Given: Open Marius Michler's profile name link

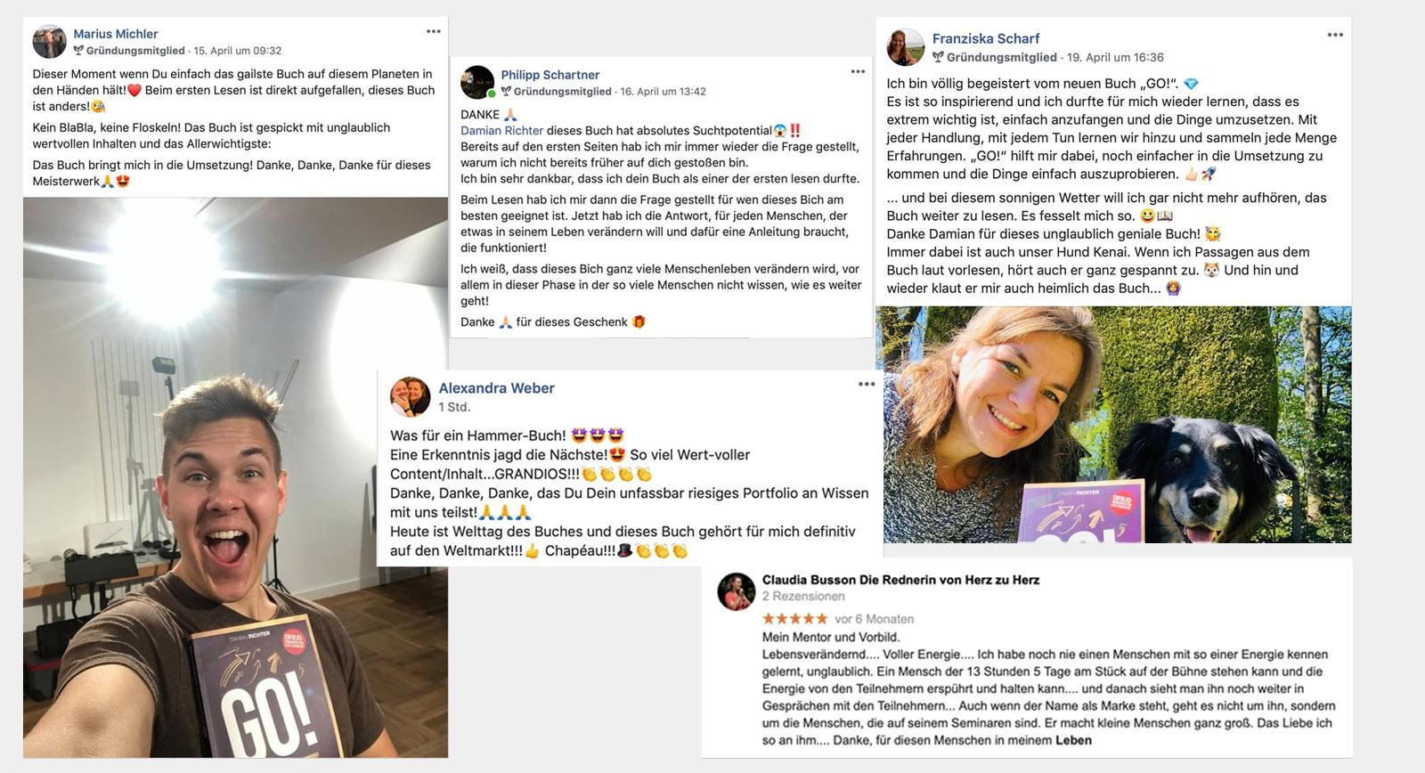Looking at the screenshot, I should tap(116, 34).
